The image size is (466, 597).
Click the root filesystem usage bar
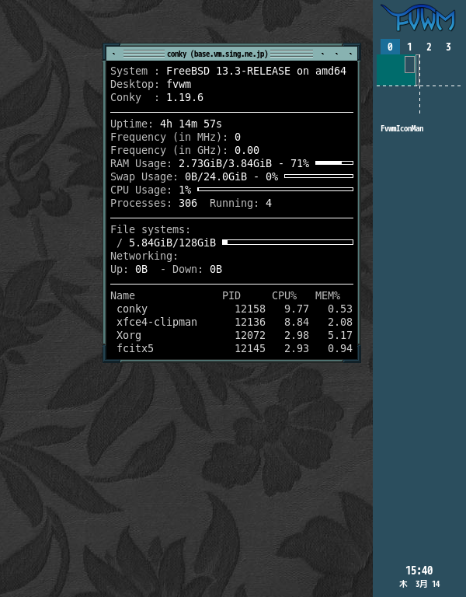[x=287, y=243]
